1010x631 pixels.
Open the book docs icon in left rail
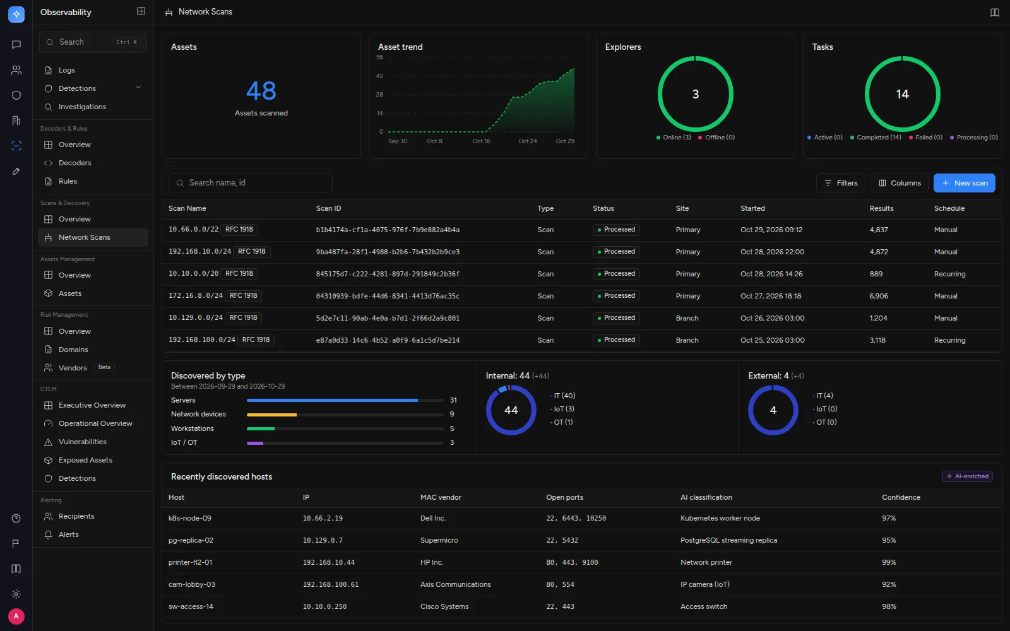click(x=16, y=569)
